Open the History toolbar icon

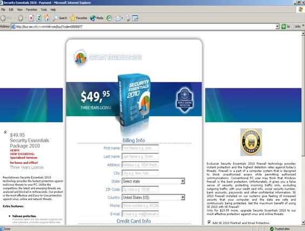point(109,18)
